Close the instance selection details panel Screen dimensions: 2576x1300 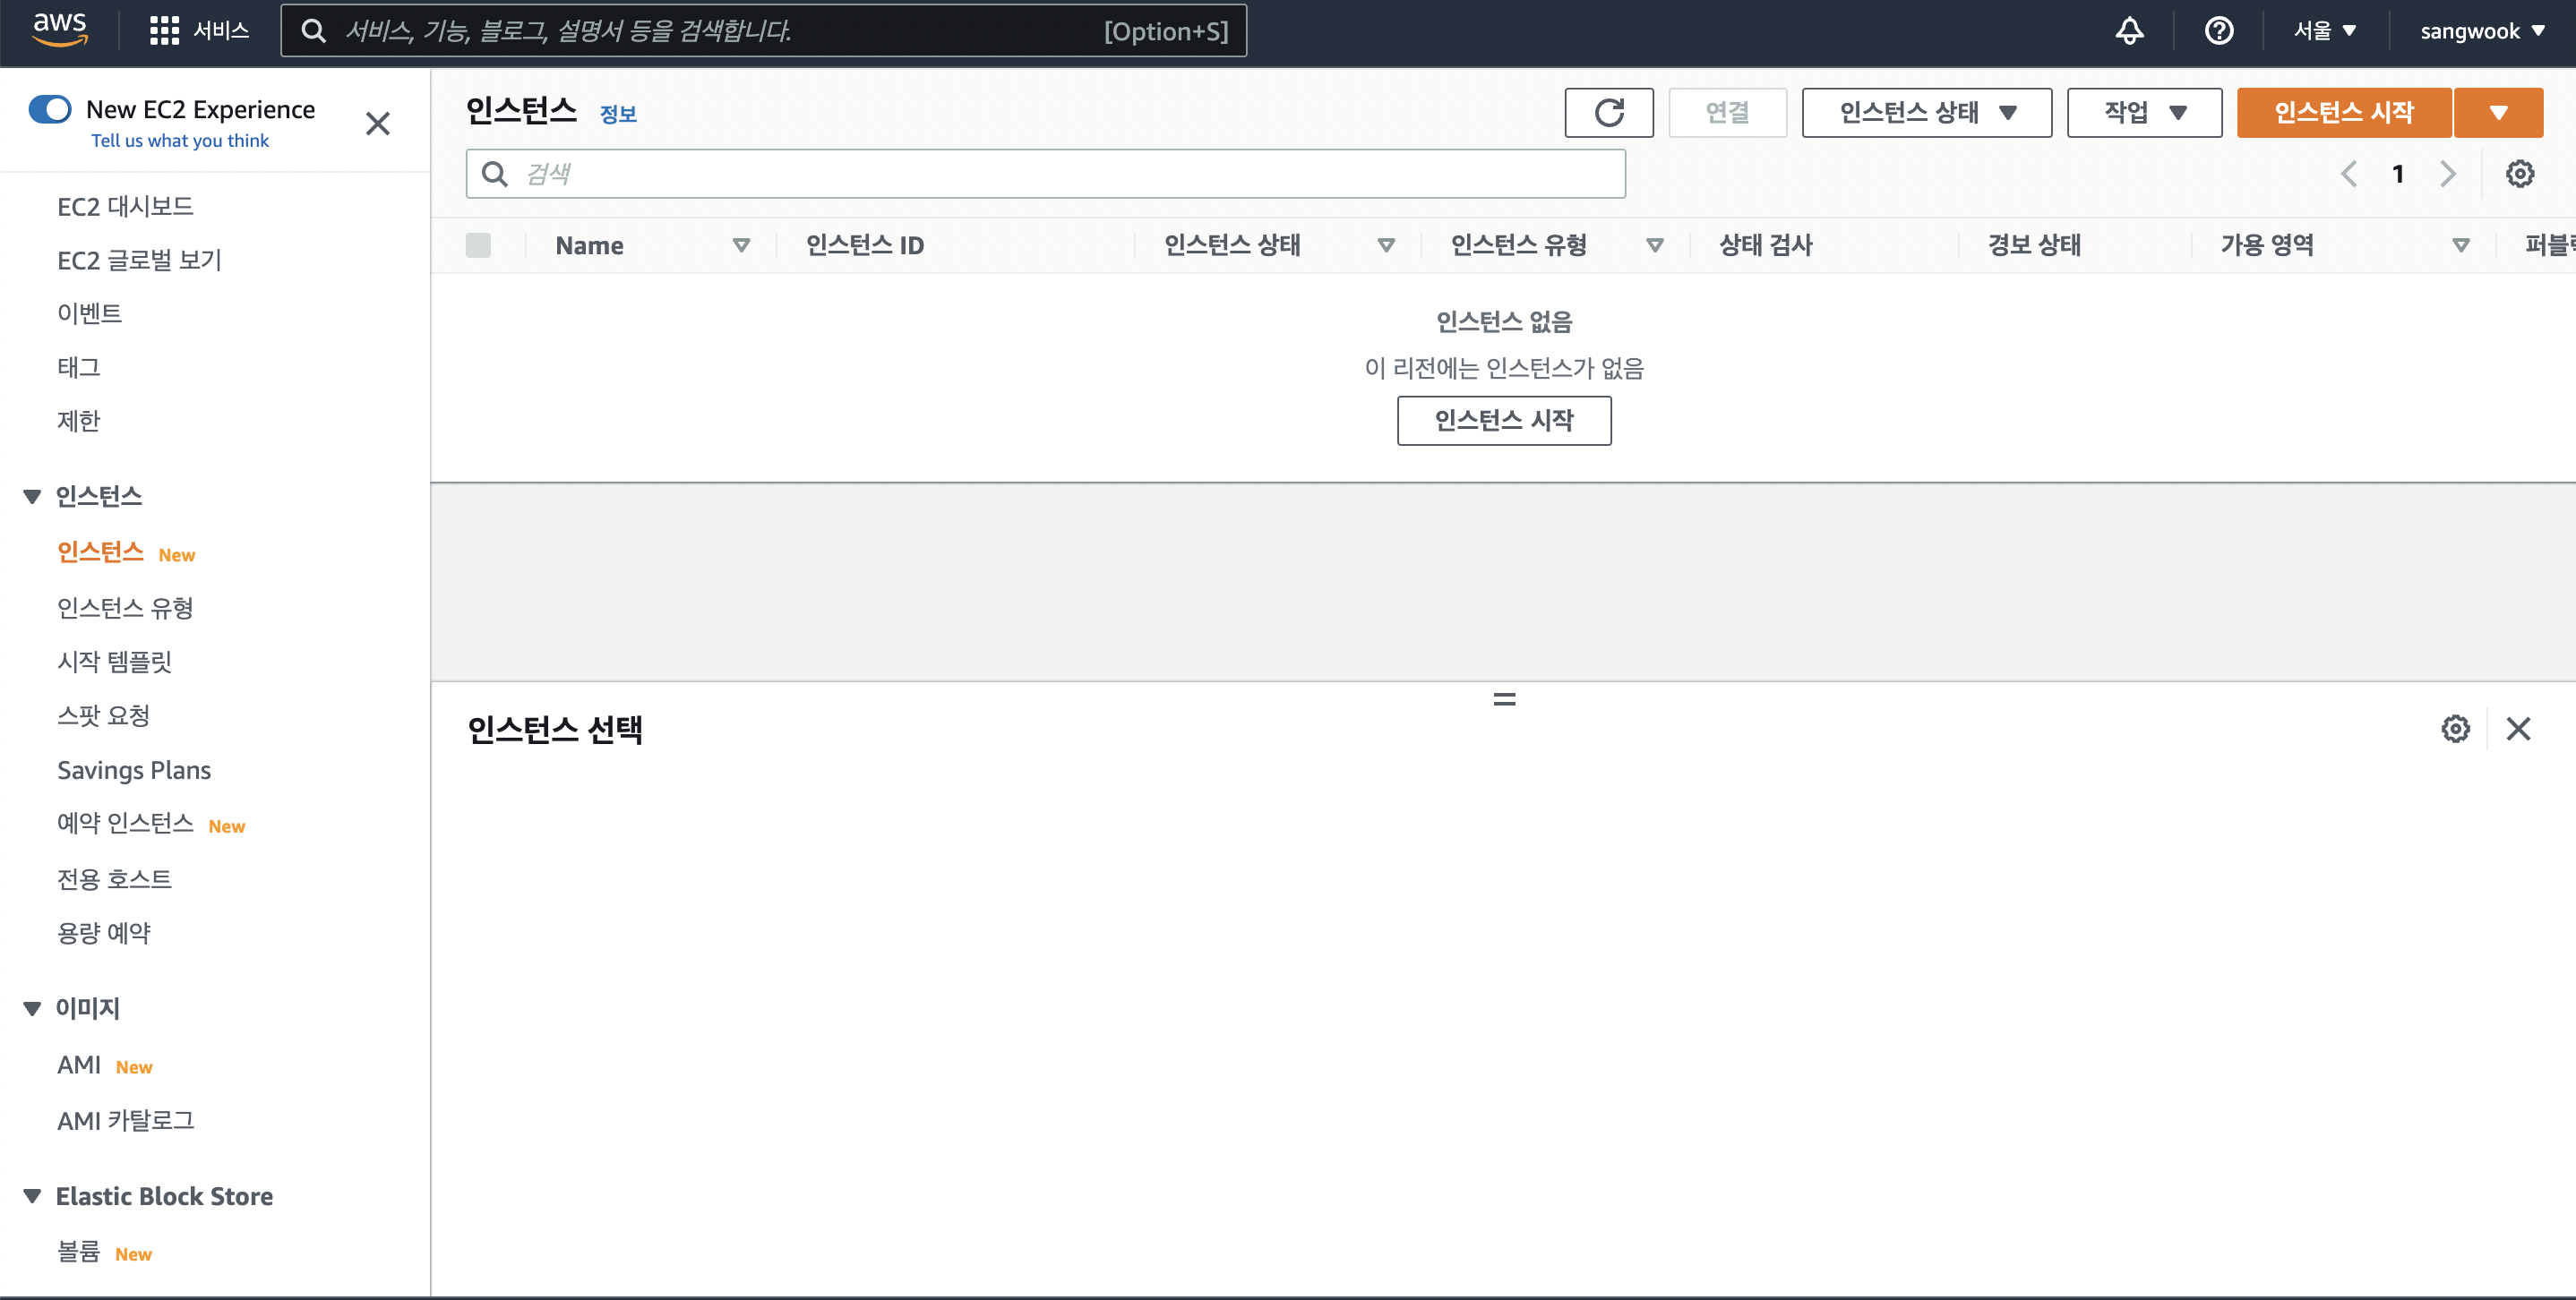(x=2518, y=729)
